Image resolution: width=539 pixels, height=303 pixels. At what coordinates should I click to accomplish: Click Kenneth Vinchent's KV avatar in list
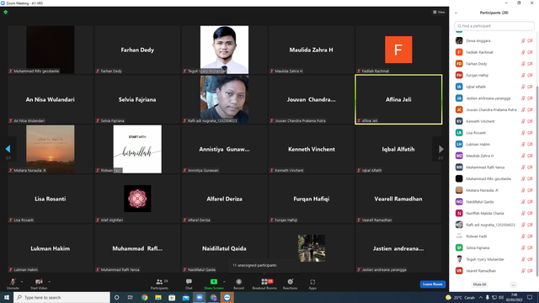pos(459,121)
